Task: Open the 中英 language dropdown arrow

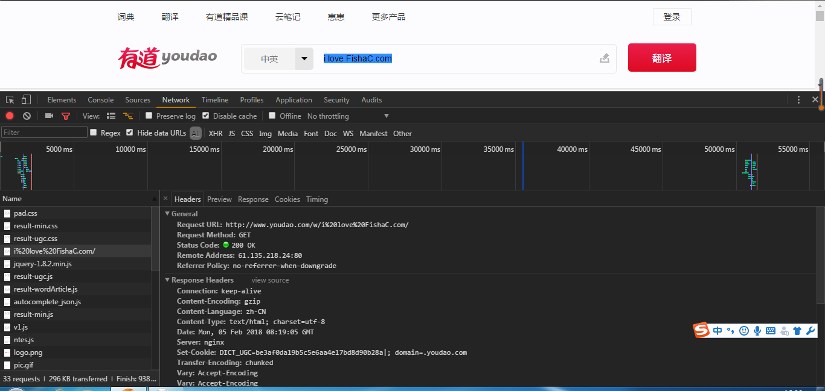Action: 304,59
